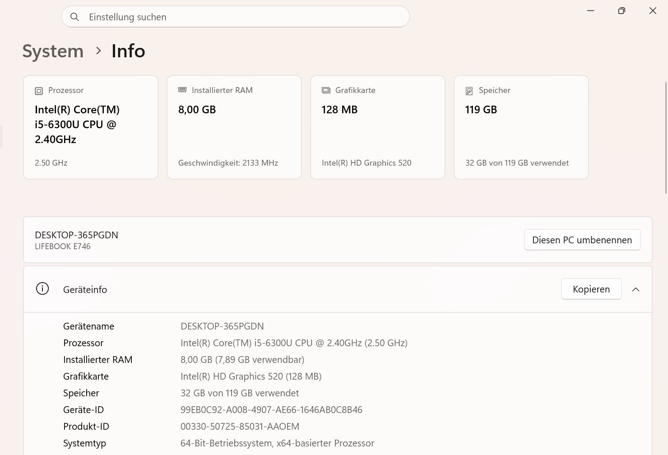Click the Speicher drive icon
668x455 pixels.
click(x=469, y=91)
